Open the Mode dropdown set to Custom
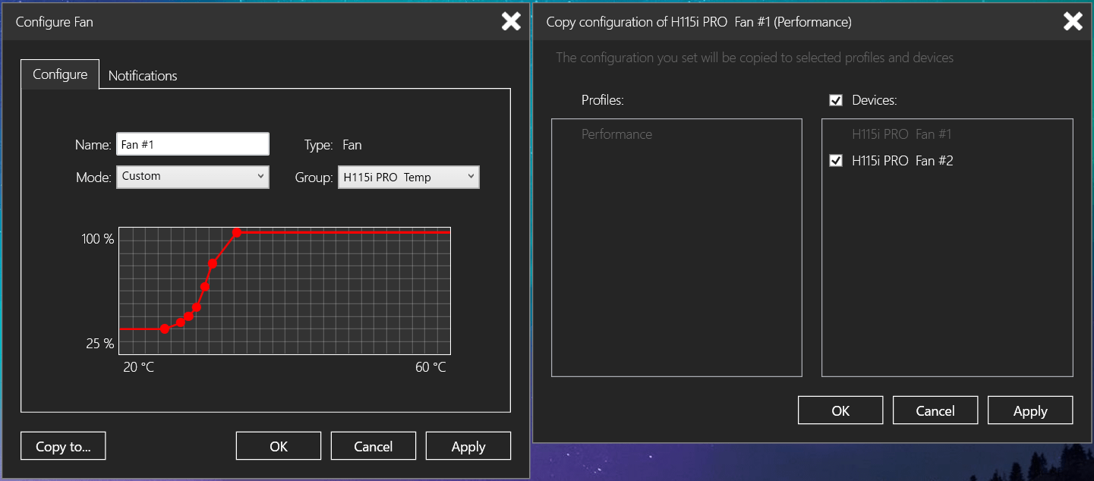Screen dimensions: 1094x481 pyautogui.click(x=193, y=177)
